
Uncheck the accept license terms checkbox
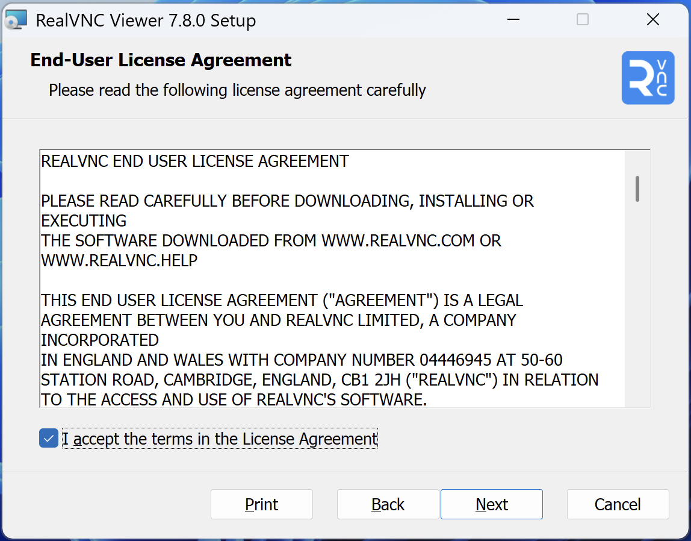(49, 438)
